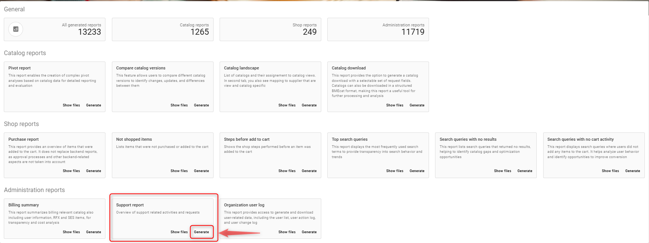Generate the Organization user log report

point(309,232)
